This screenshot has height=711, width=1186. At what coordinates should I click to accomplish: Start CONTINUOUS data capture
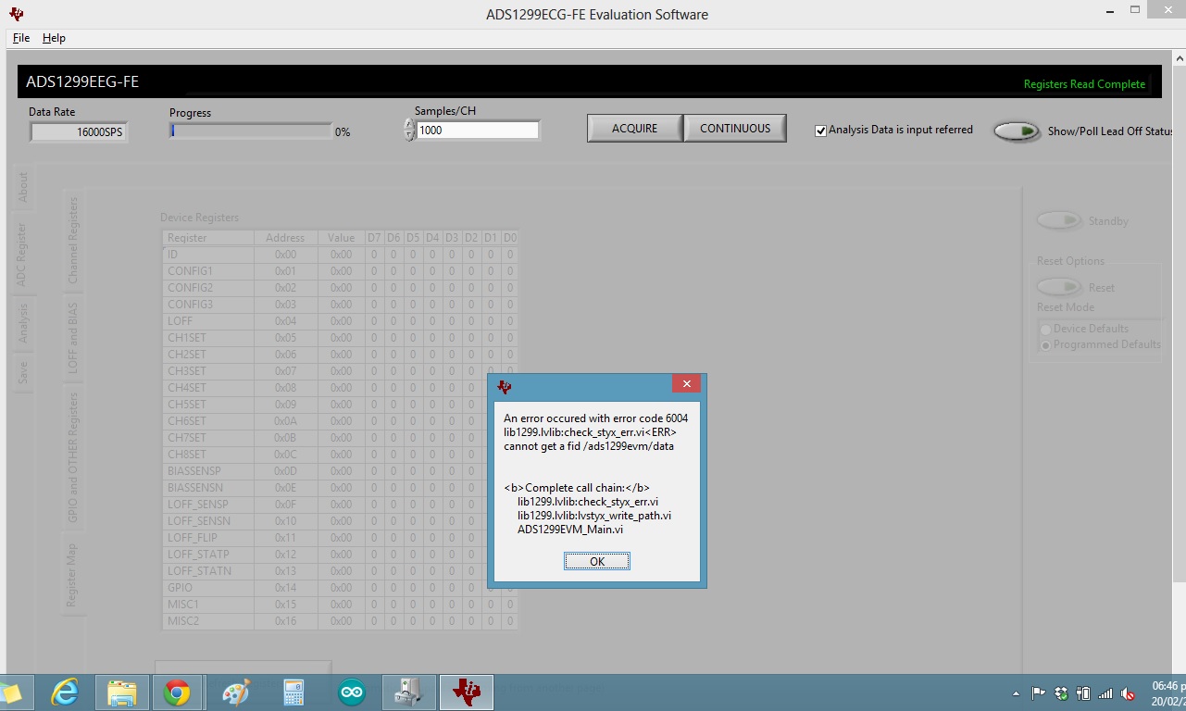734,128
